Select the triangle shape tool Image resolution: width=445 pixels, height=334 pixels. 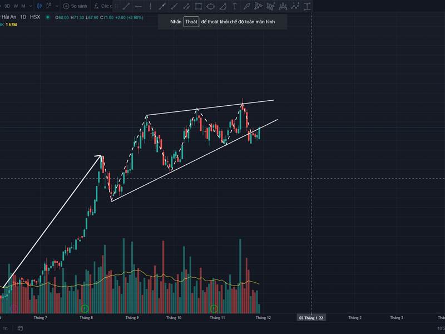[223, 6]
